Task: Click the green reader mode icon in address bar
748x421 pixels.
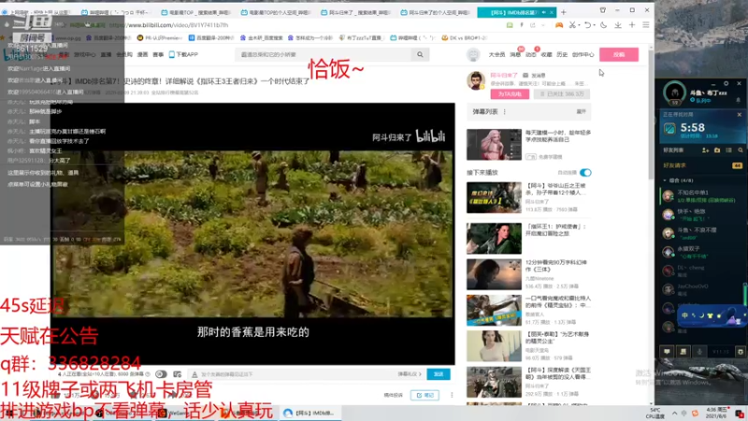Action: [510, 25]
